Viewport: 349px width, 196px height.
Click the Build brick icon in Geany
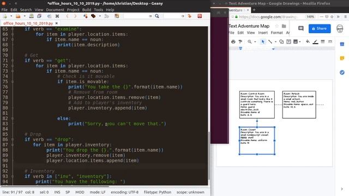coord(93,16)
